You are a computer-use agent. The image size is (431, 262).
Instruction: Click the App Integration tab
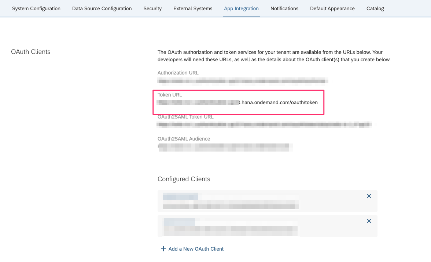click(241, 8)
